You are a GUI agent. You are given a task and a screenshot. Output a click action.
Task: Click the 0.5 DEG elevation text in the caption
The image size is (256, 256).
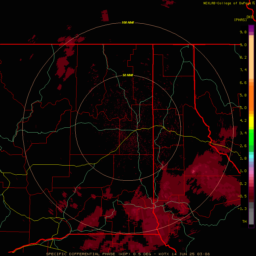143,254
